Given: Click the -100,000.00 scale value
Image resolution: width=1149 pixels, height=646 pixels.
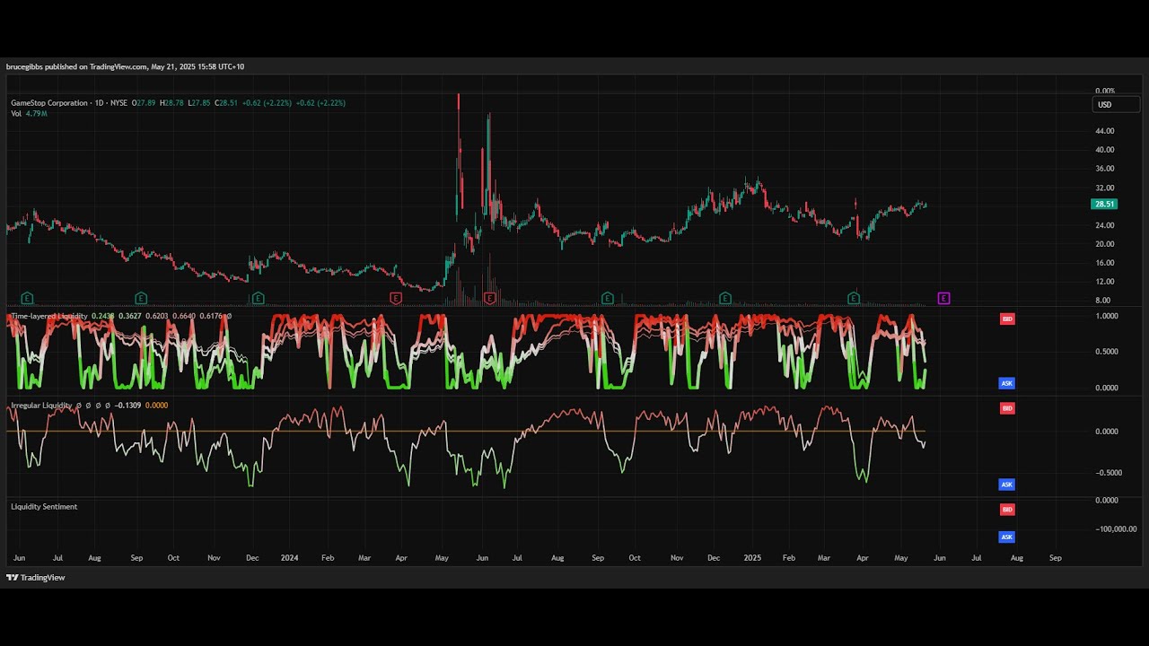Looking at the screenshot, I should point(1116,529).
